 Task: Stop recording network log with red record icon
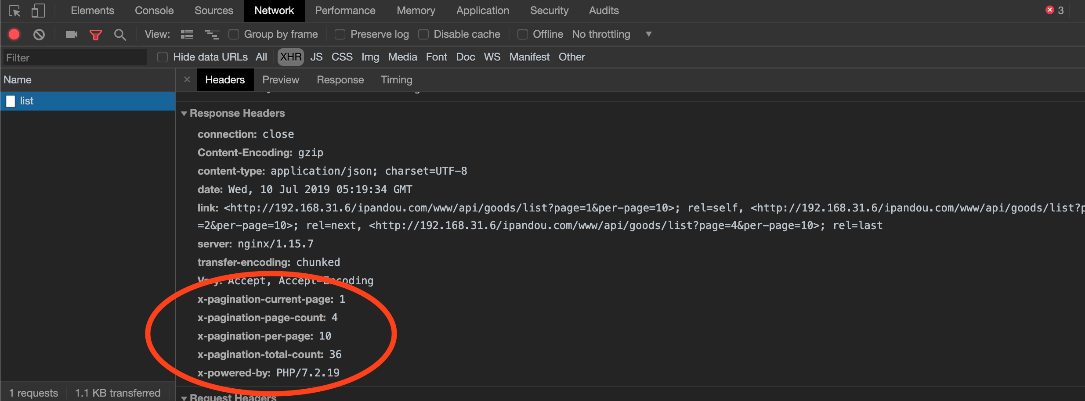tap(14, 34)
